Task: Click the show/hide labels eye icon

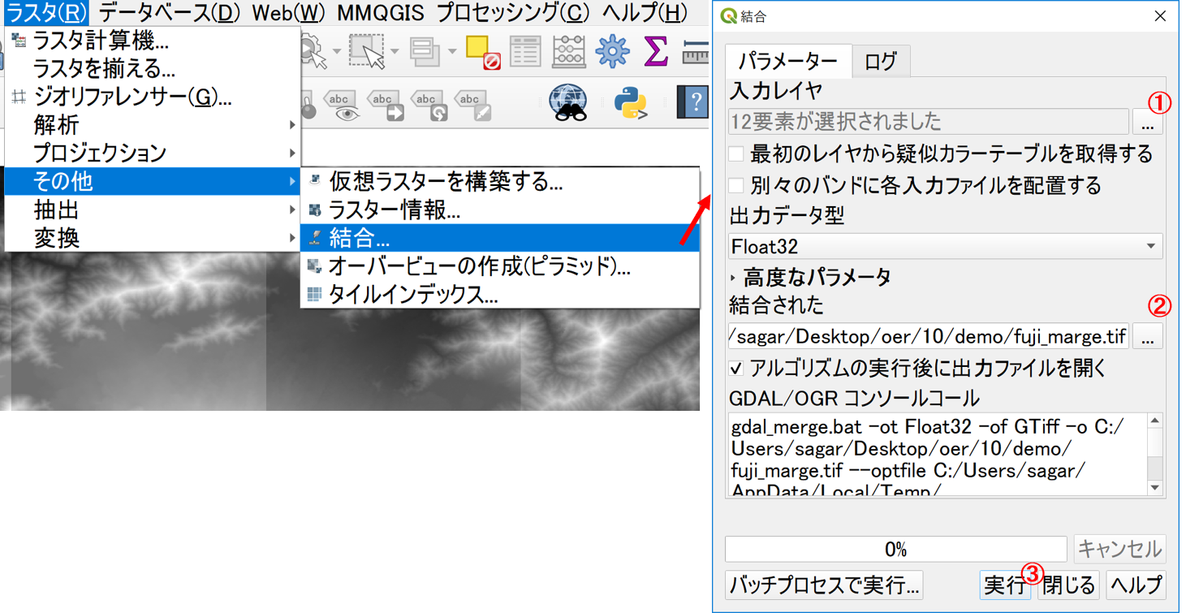Action: pos(342,106)
